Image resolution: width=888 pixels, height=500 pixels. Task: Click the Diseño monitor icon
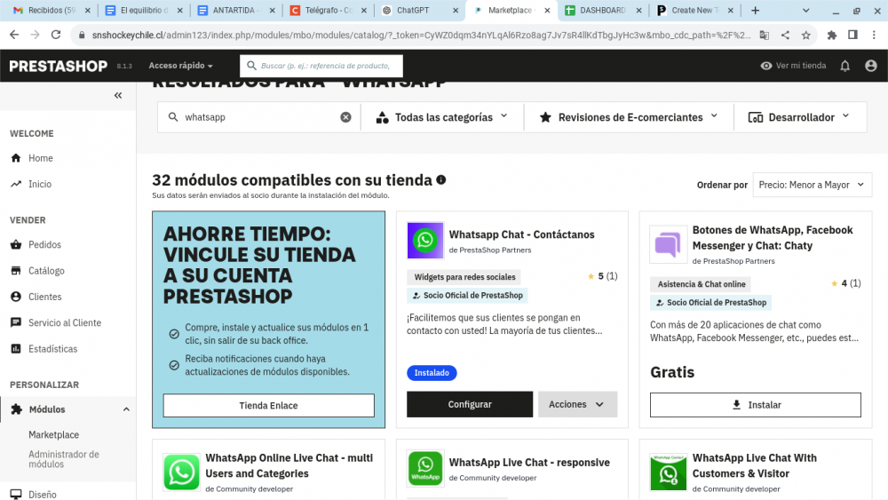click(16, 495)
